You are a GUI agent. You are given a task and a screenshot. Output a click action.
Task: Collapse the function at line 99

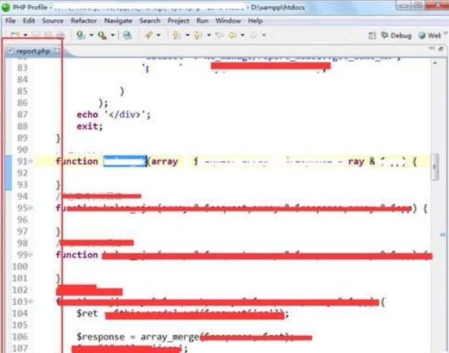coord(31,255)
